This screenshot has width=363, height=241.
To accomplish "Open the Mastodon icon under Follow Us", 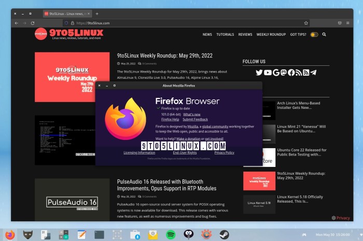I will pyautogui.click(x=284, y=73).
